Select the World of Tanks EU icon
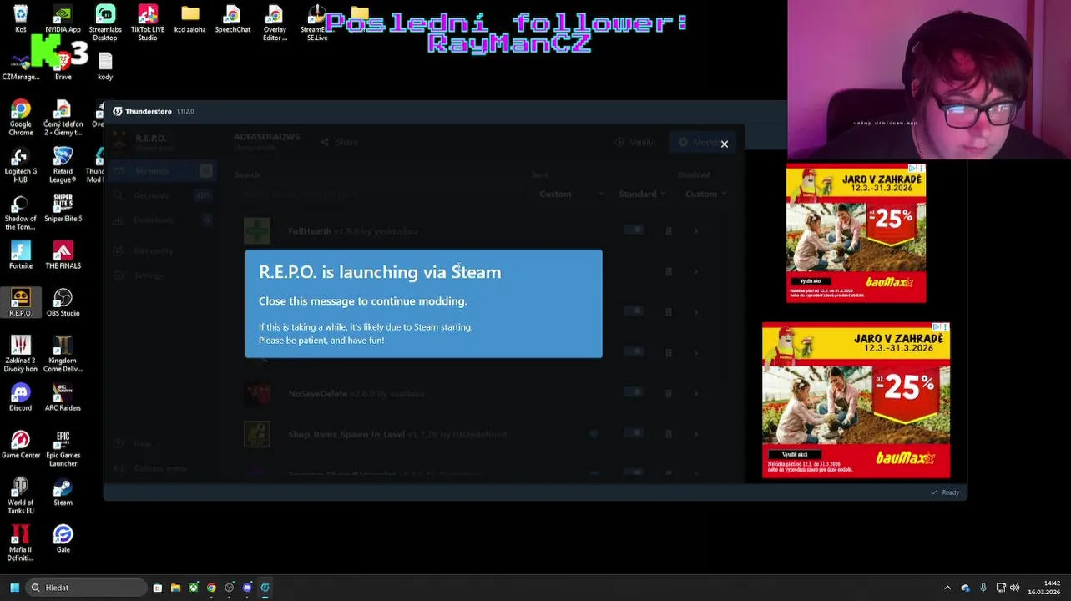This screenshot has width=1071, height=601. pos(21,496)
